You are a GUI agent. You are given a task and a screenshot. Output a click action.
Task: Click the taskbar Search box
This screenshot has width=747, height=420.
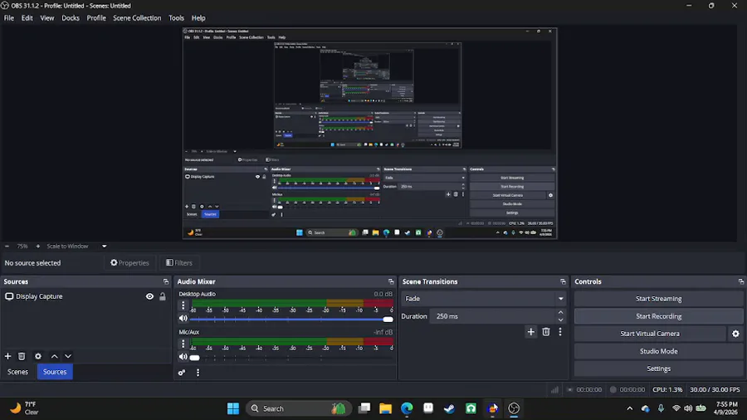pos(299,408)
